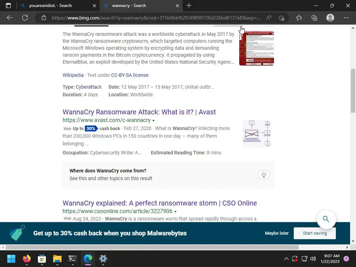Click the lightbulb icon in topics card

(x=264, y=175)
